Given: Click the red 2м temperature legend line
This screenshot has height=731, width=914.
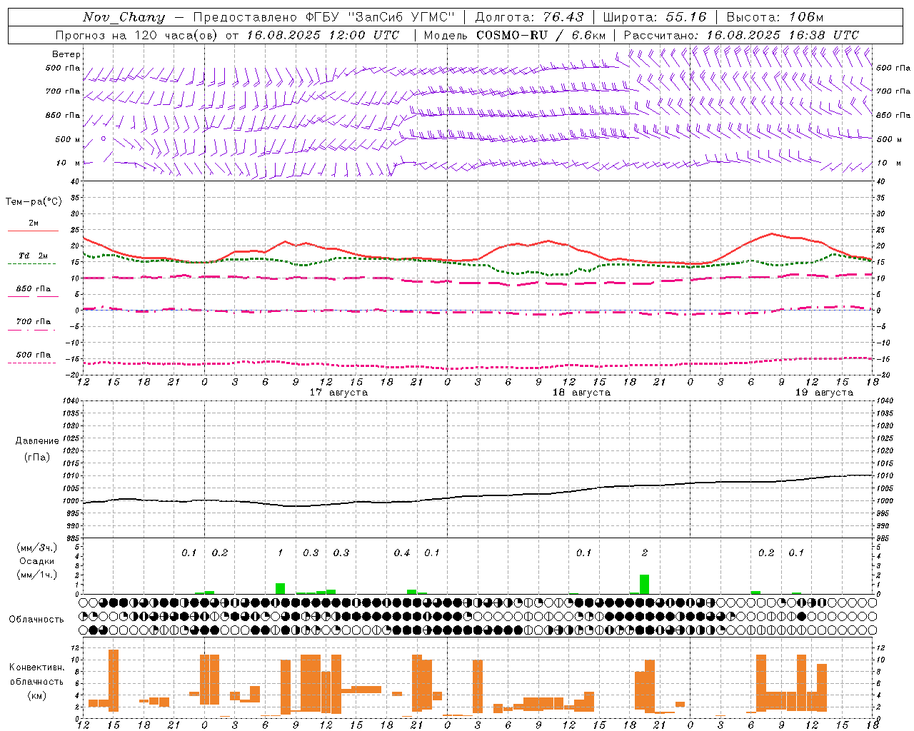Looking at the screenshot, I should pos(33,231).
